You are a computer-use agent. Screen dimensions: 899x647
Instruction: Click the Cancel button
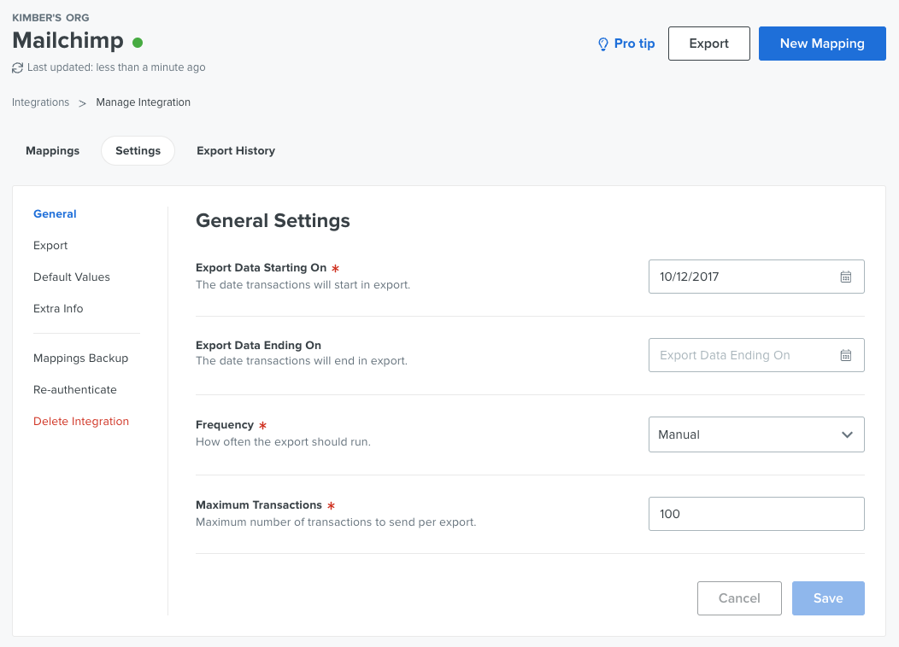pos(739,598)
